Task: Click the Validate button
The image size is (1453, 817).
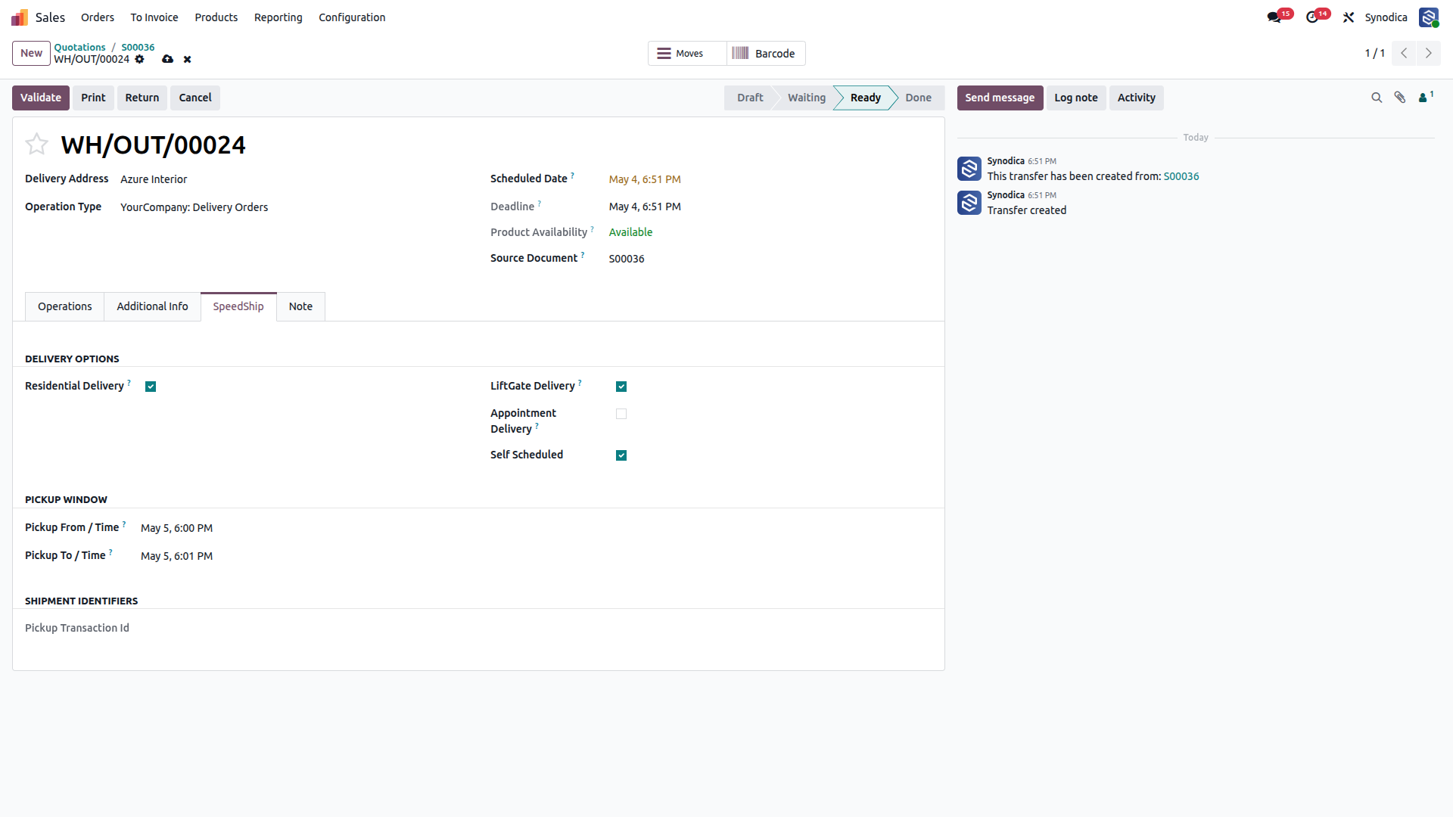Action: [41, 98]
